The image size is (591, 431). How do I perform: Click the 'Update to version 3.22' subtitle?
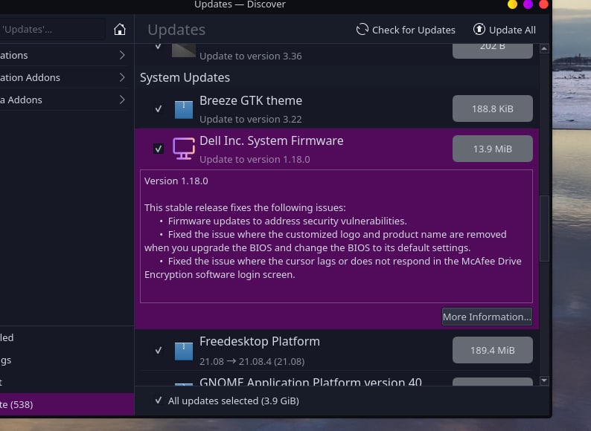point(251,119)
